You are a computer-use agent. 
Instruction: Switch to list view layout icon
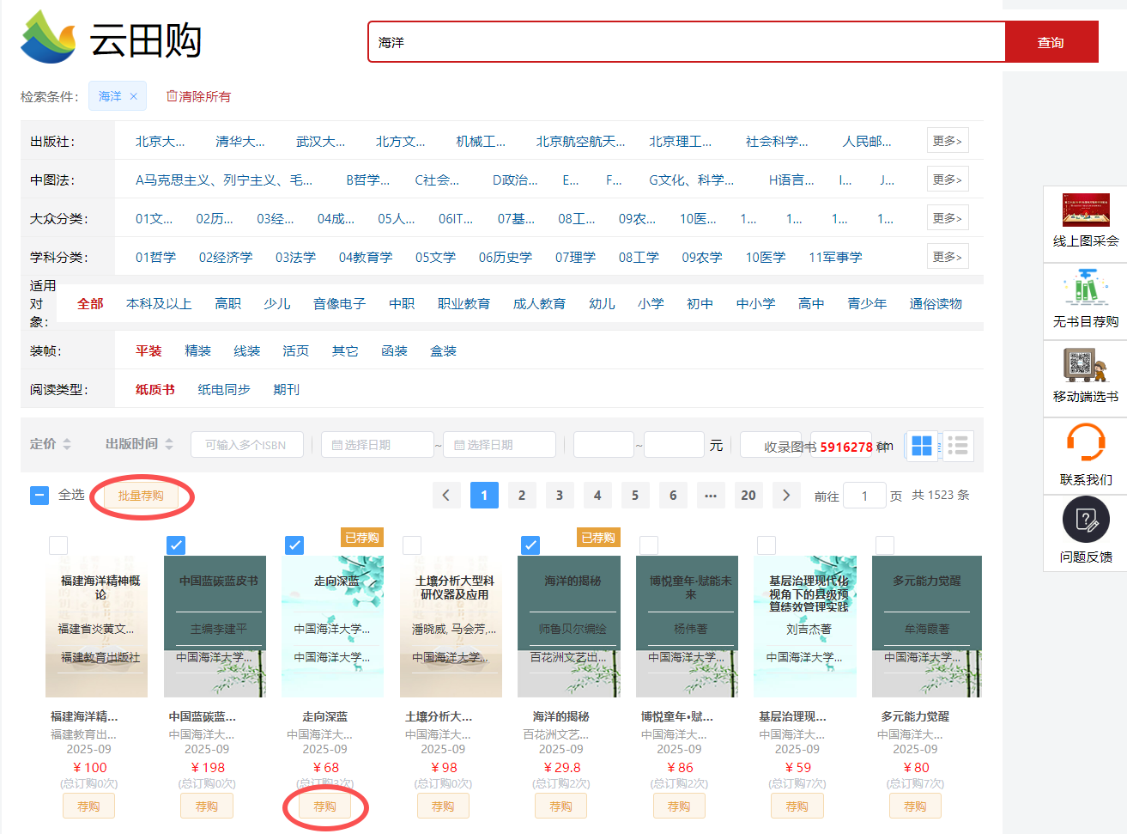pos(958,446)
